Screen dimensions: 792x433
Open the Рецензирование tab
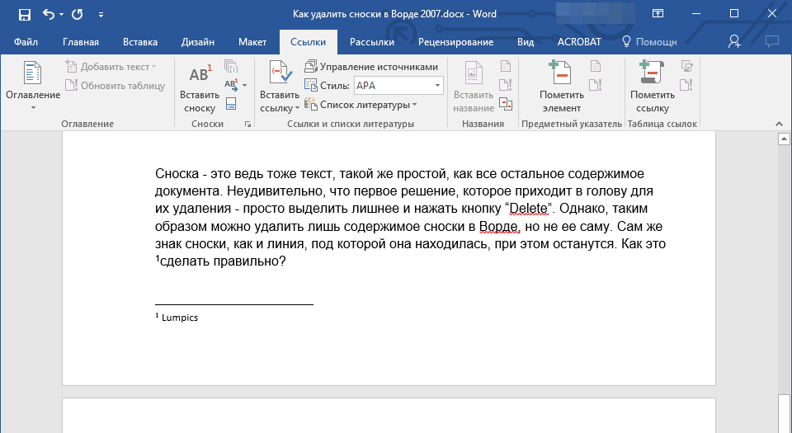coord(455,41)
